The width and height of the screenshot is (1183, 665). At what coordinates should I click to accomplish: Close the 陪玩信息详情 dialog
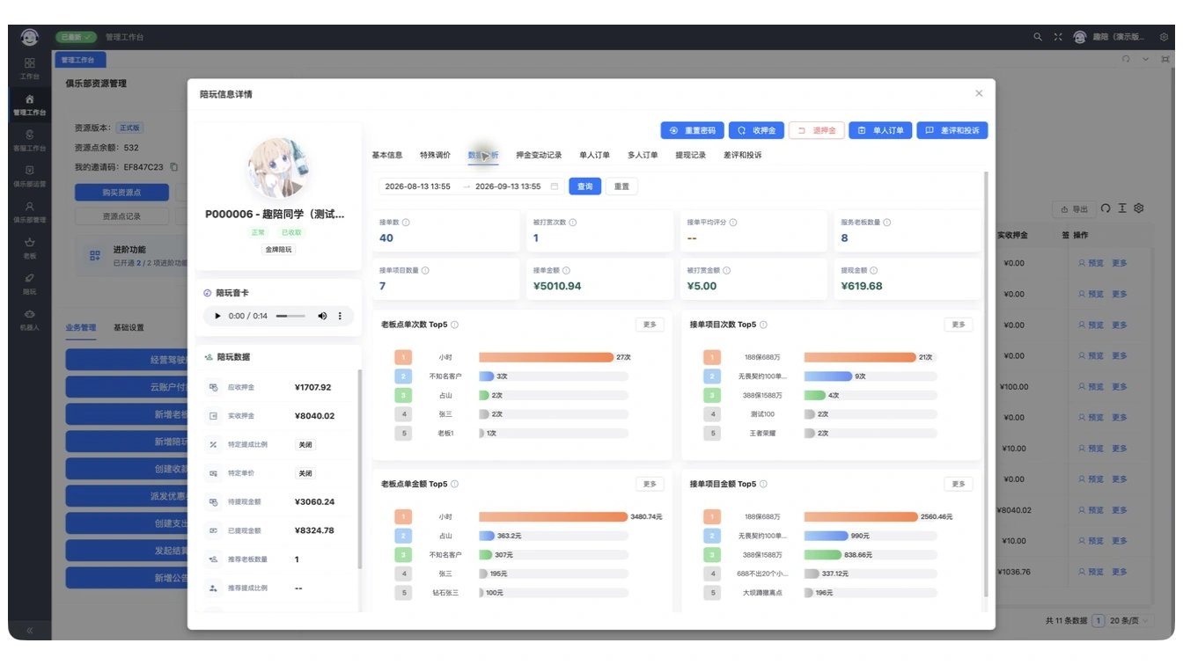click(979, 93)
